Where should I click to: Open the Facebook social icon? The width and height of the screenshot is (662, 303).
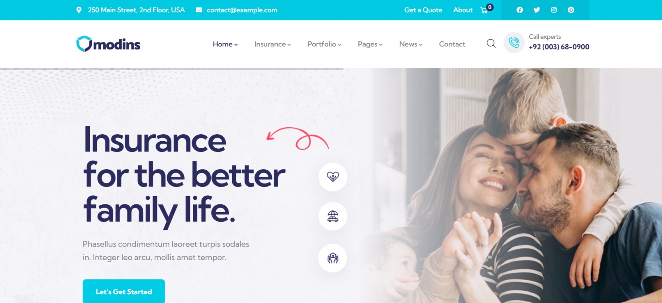(x=520, y=10)
